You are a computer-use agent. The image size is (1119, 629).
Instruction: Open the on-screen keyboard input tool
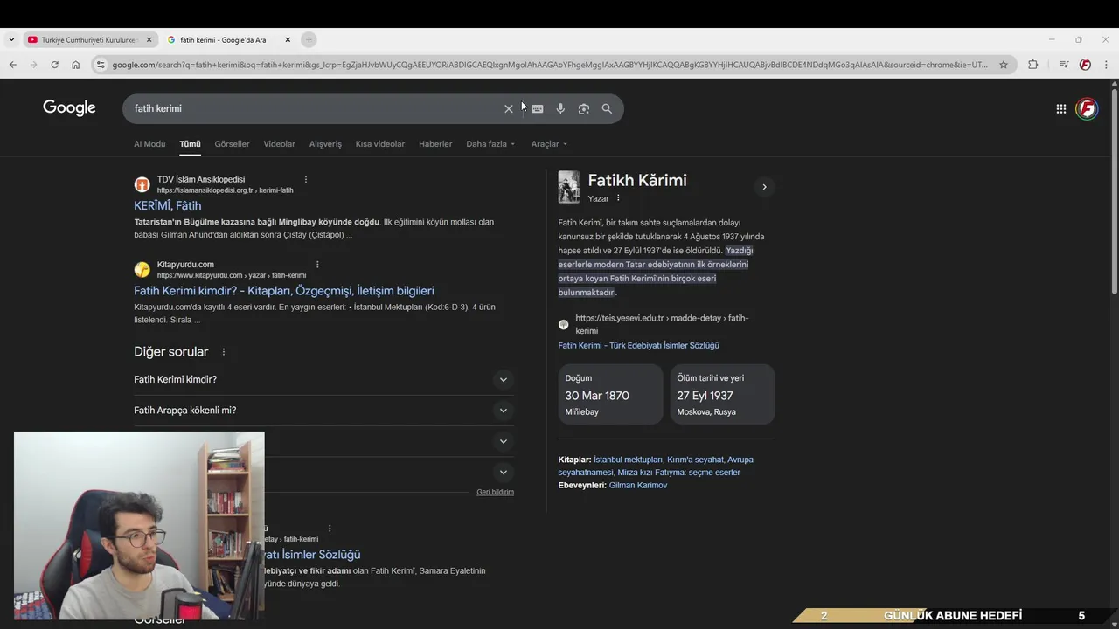tap(538, 109)
